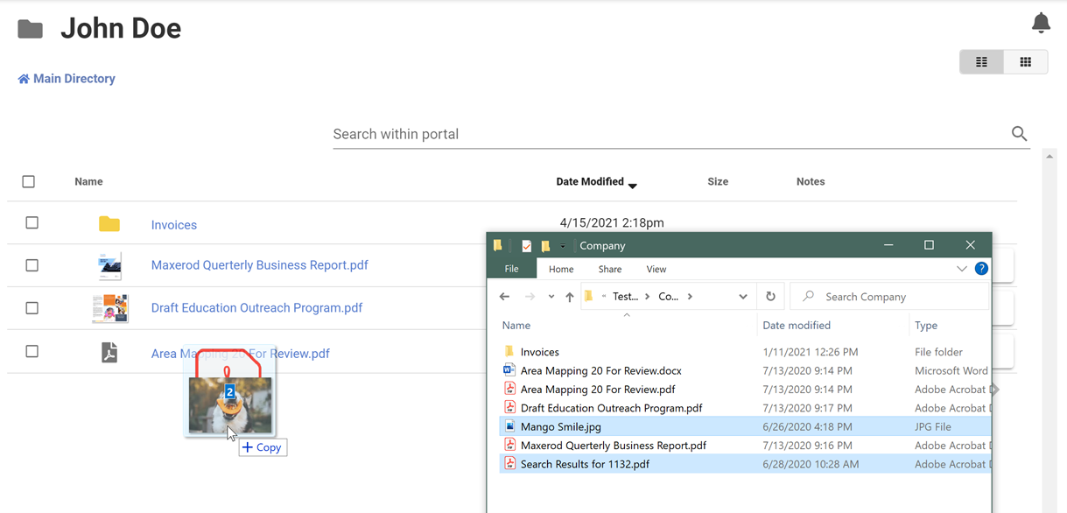Viewport: 1067px width, 513px height.
Task: Click Explorer properties quick access icon
Action: [526, 246]
